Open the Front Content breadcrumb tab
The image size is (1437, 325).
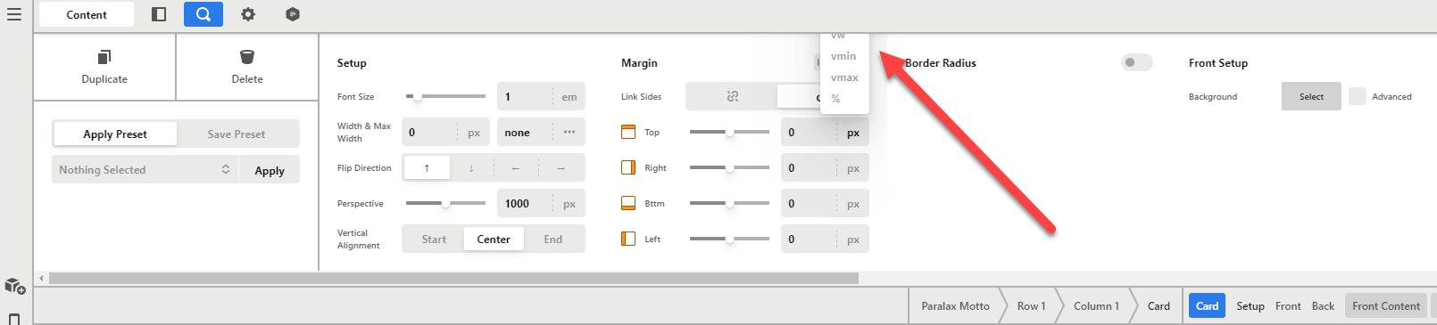[x=1385, y=305]
